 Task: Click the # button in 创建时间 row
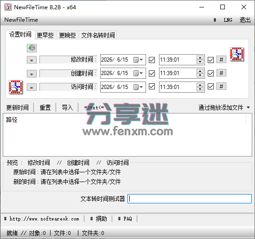coord(221,73)
